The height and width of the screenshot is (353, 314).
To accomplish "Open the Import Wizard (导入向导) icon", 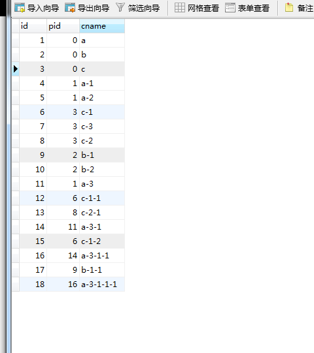I will pos(20,8).
